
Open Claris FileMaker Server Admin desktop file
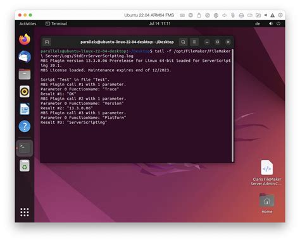pos(267,172)
